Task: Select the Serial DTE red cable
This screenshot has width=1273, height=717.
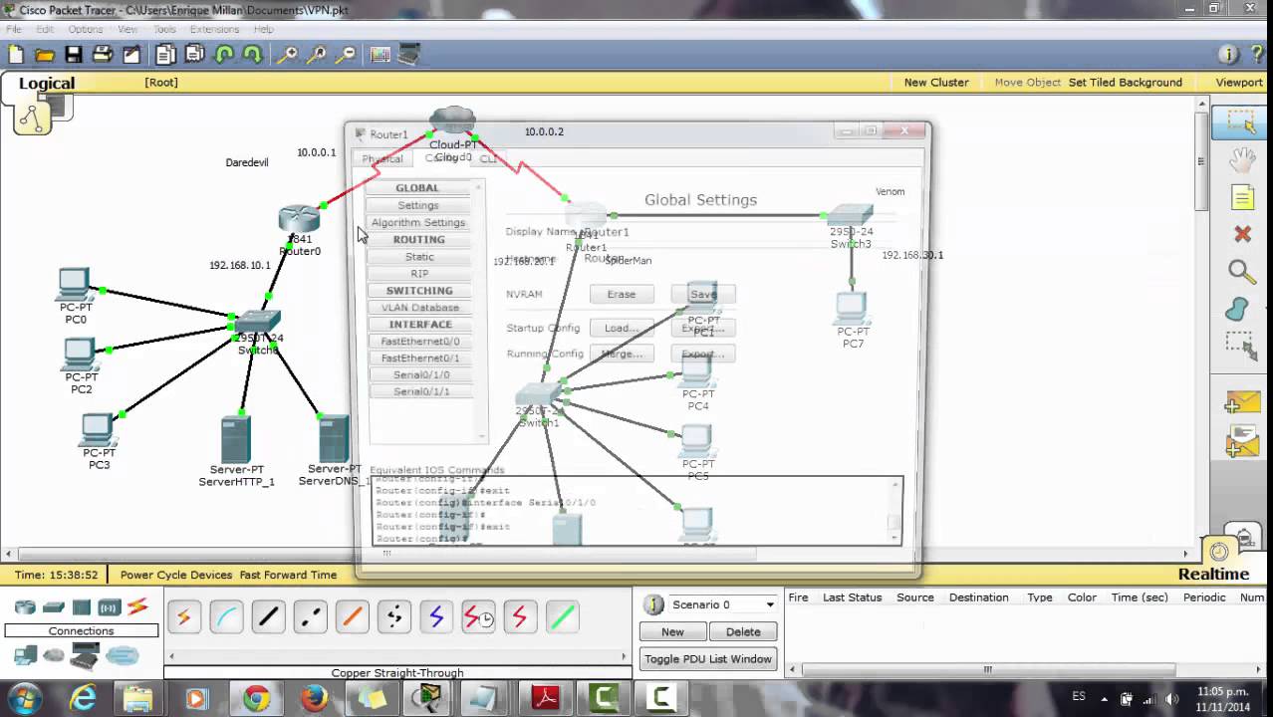Action: 519,617
